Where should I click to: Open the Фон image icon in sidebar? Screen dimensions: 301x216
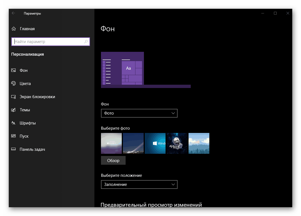tap(13, 70)
